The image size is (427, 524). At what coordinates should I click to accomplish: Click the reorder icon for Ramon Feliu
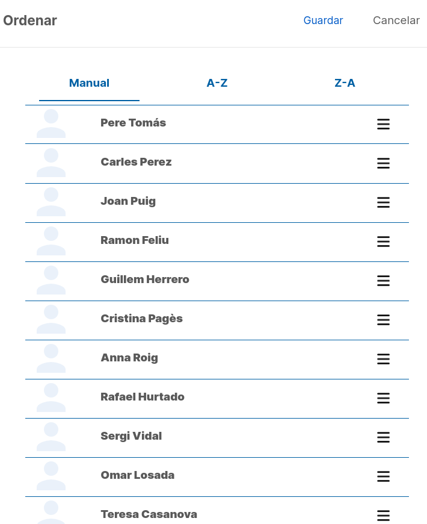point(383,242)
